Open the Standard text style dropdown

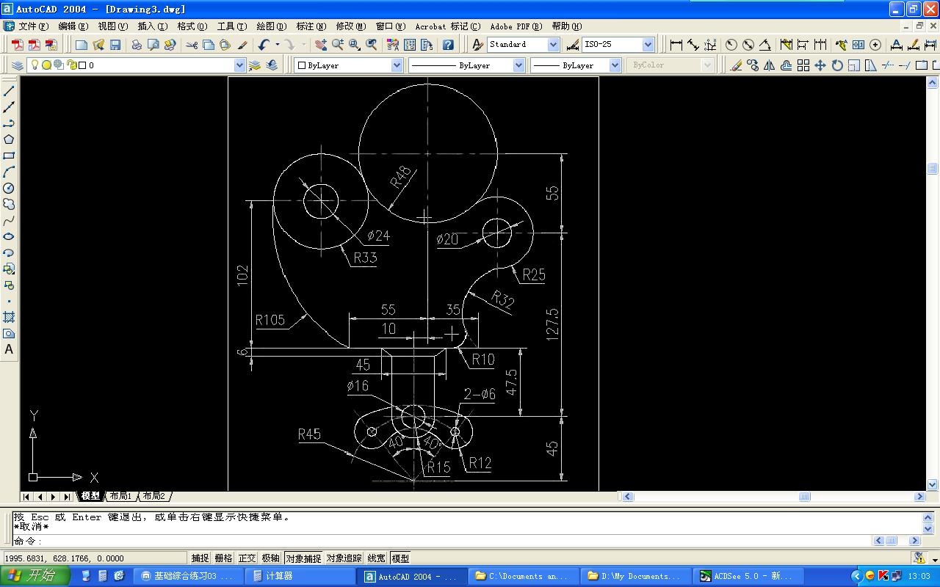click(x=554, y=45)
